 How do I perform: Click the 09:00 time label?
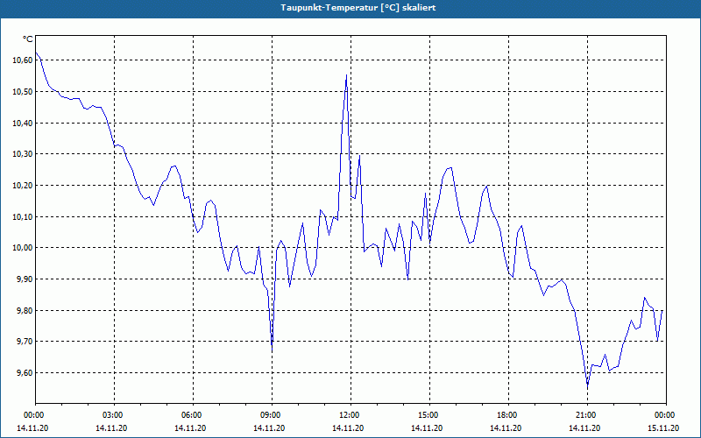[273, 415]
